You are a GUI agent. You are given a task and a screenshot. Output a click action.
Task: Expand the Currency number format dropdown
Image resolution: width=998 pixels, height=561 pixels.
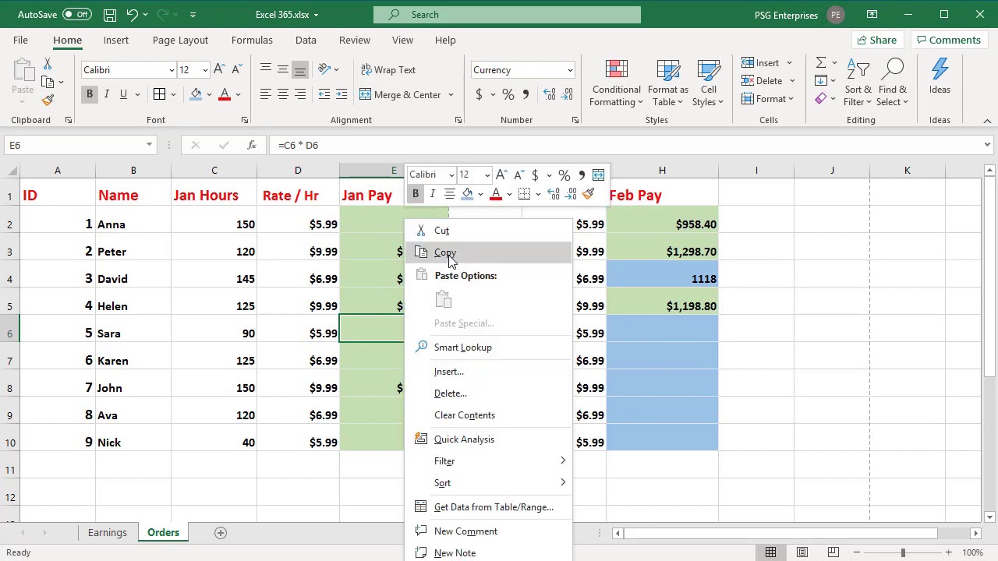pyautogui.click(x=569, y=70)
